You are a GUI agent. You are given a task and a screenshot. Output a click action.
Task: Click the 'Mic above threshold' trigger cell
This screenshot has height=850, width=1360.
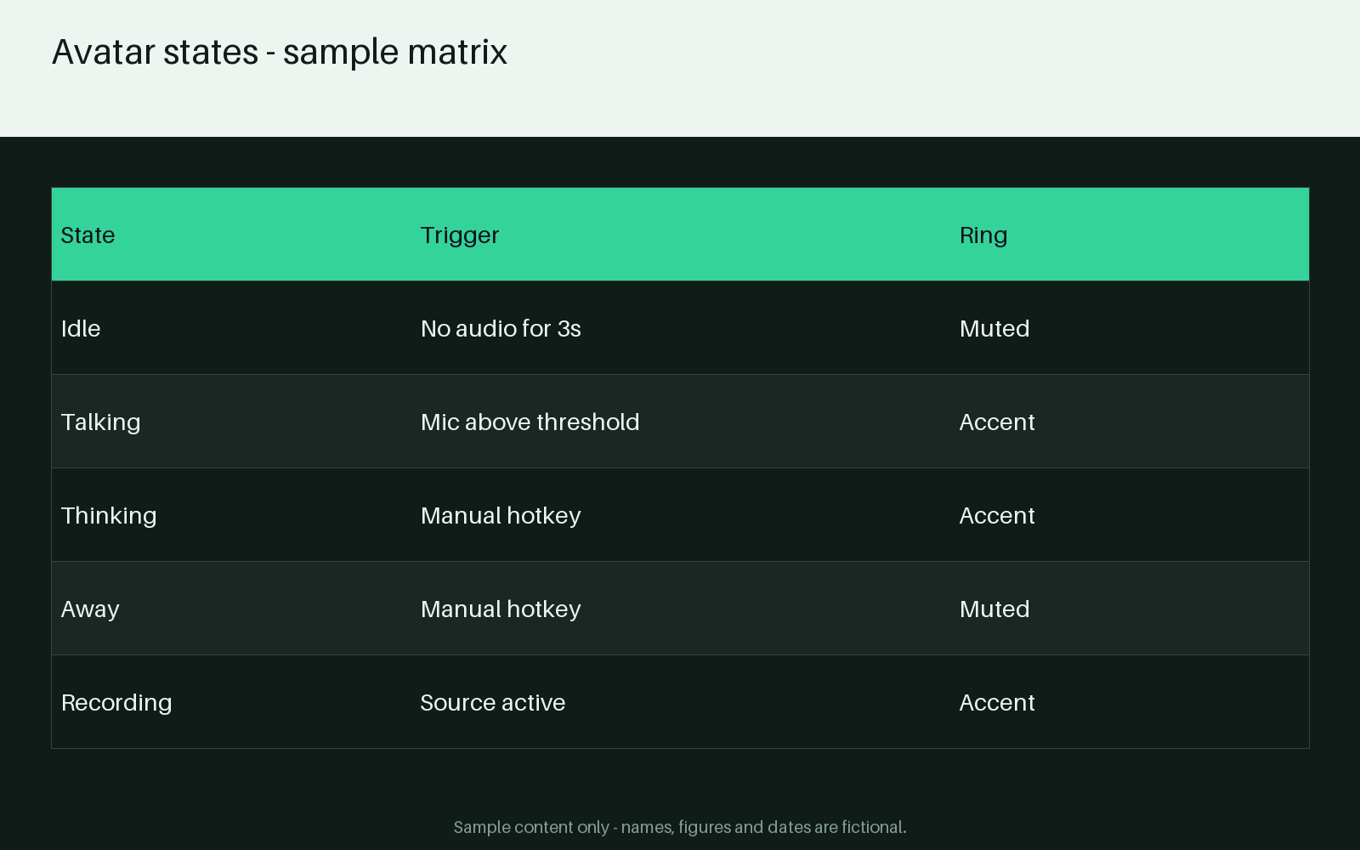click(x=681, y=422)
